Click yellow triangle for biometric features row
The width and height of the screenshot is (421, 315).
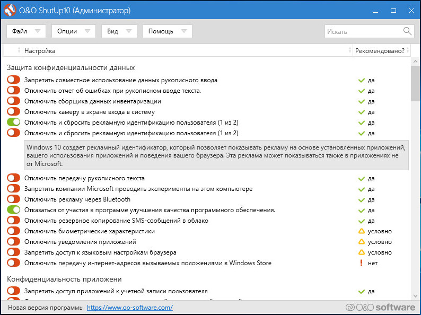(x=362, y=231)
